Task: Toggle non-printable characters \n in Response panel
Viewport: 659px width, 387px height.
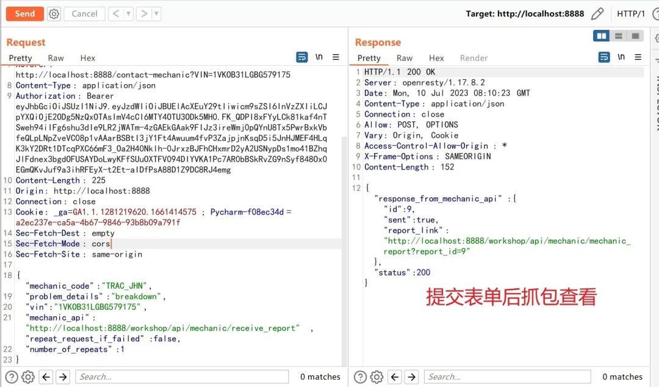Action: [x=621, y=57]
